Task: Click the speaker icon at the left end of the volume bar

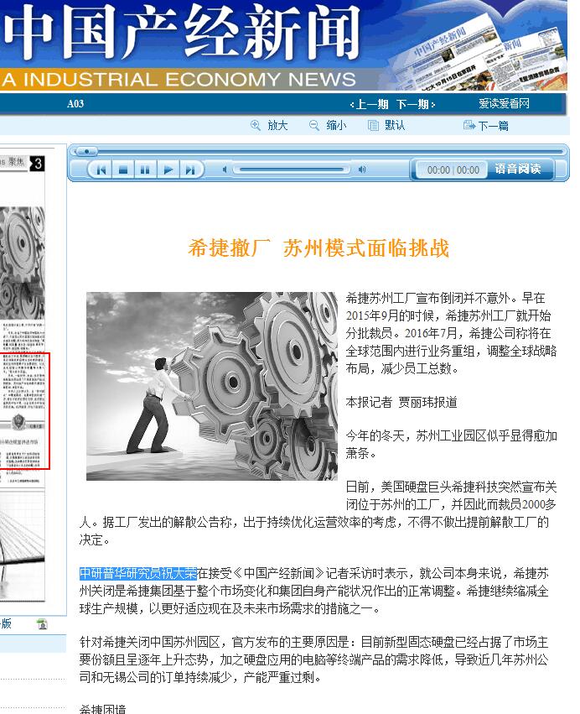Action: (x=225, y=169)
